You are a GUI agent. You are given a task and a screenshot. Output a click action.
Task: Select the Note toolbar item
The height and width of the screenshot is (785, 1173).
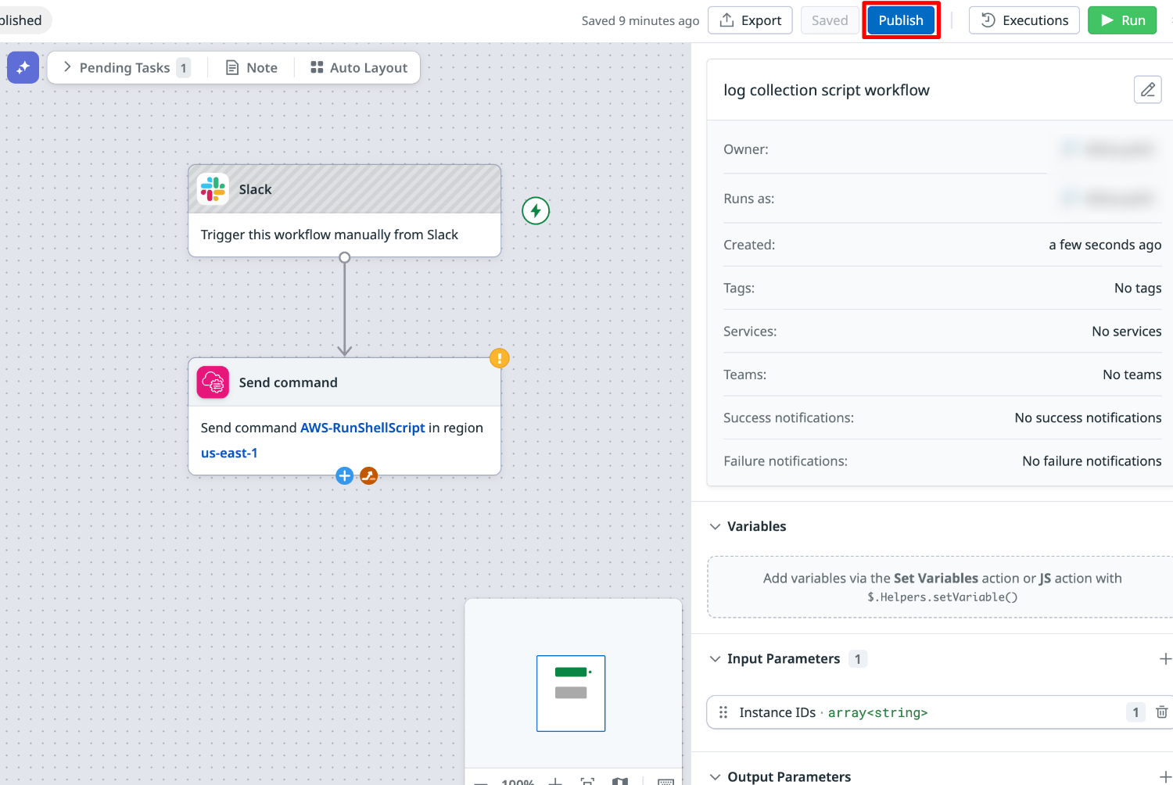click(251, 67)
